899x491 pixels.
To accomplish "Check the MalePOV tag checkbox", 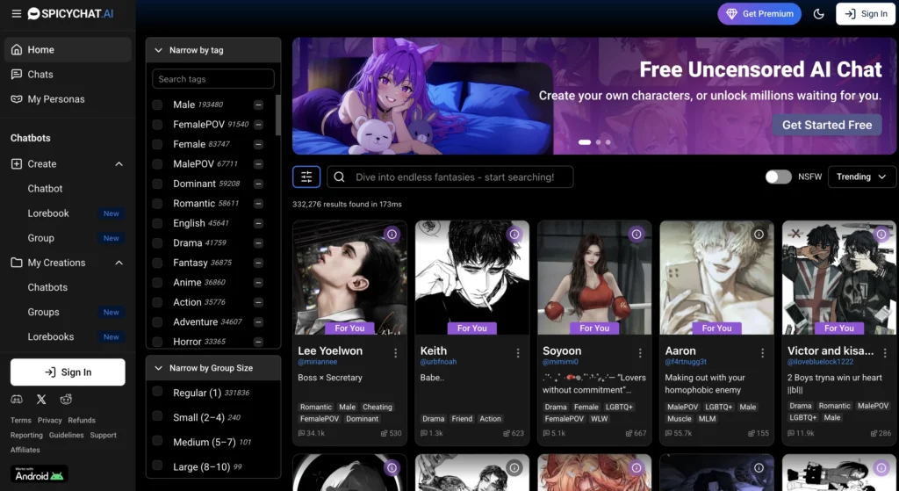I will (157, 164).
